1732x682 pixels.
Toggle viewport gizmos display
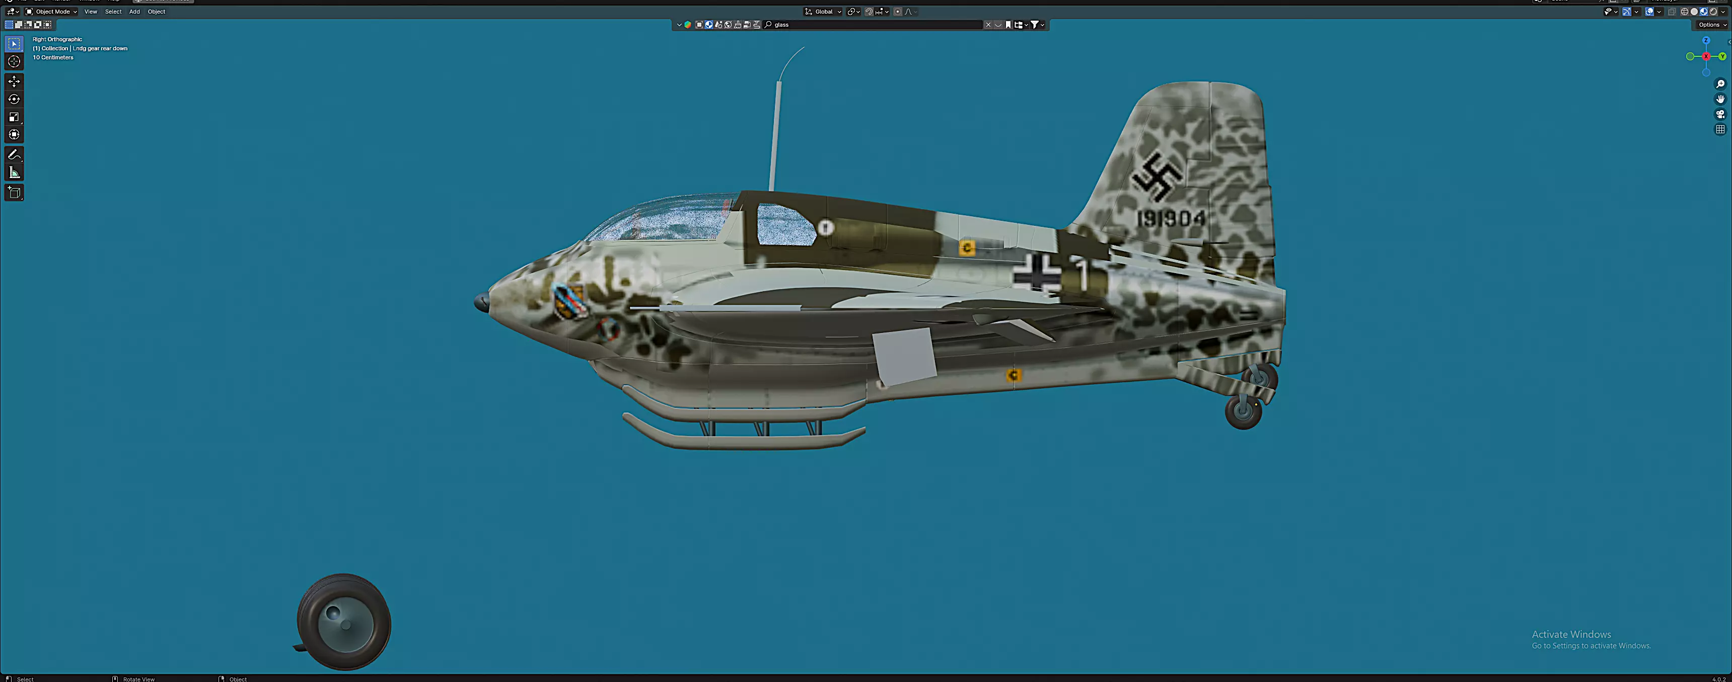coord(1626,12)
